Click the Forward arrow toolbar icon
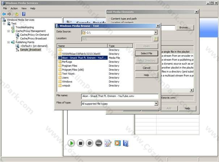219x162 pixels. tap(9, 14)
